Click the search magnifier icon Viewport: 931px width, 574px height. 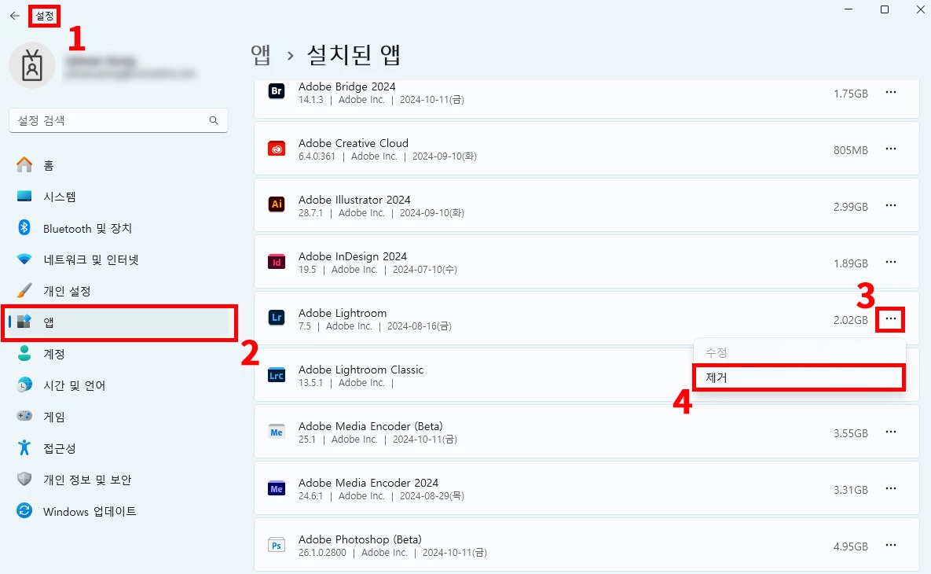214,120
